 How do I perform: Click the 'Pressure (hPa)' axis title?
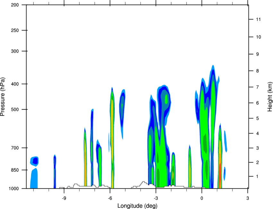pyautogui.click(x=3, y=96)
